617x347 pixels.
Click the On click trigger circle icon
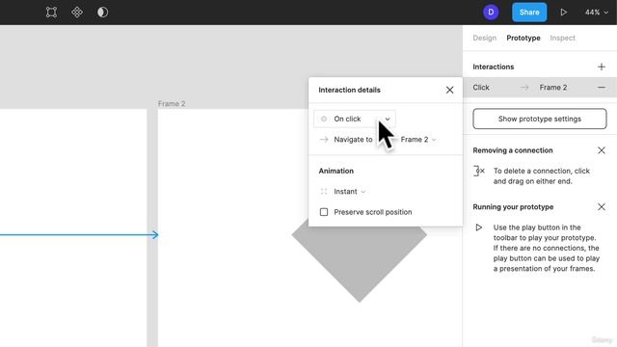click(324, 119)
